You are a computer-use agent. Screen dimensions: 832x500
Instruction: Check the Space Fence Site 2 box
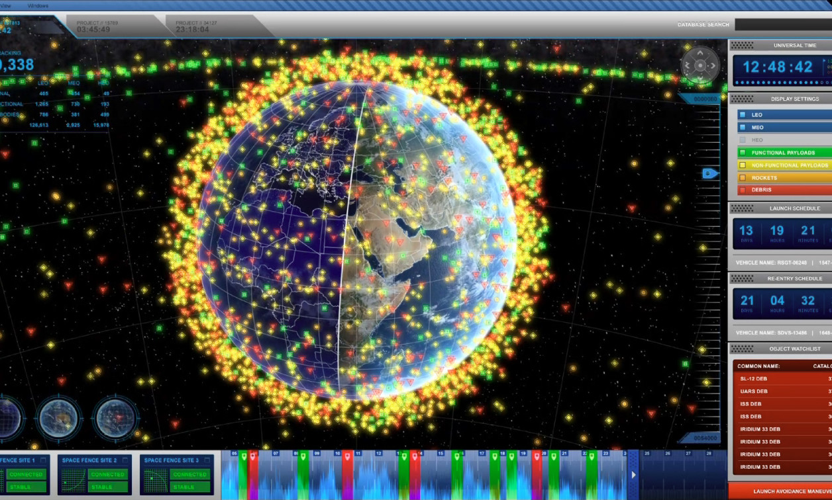[127, 460]
